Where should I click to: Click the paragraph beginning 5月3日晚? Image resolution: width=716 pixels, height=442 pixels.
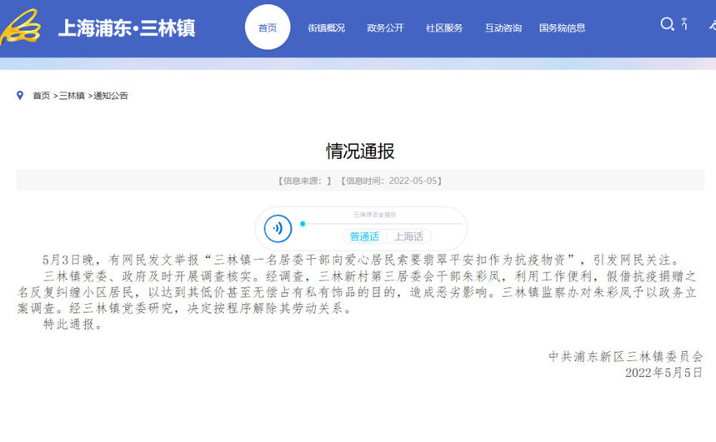(361, 260)
